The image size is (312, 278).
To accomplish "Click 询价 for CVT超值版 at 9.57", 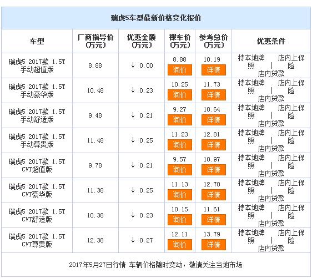I will [x=180, y=170].
